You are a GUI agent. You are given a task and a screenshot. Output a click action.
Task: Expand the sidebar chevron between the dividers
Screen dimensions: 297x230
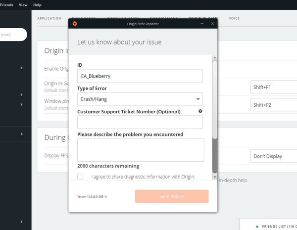pos(21,134)
